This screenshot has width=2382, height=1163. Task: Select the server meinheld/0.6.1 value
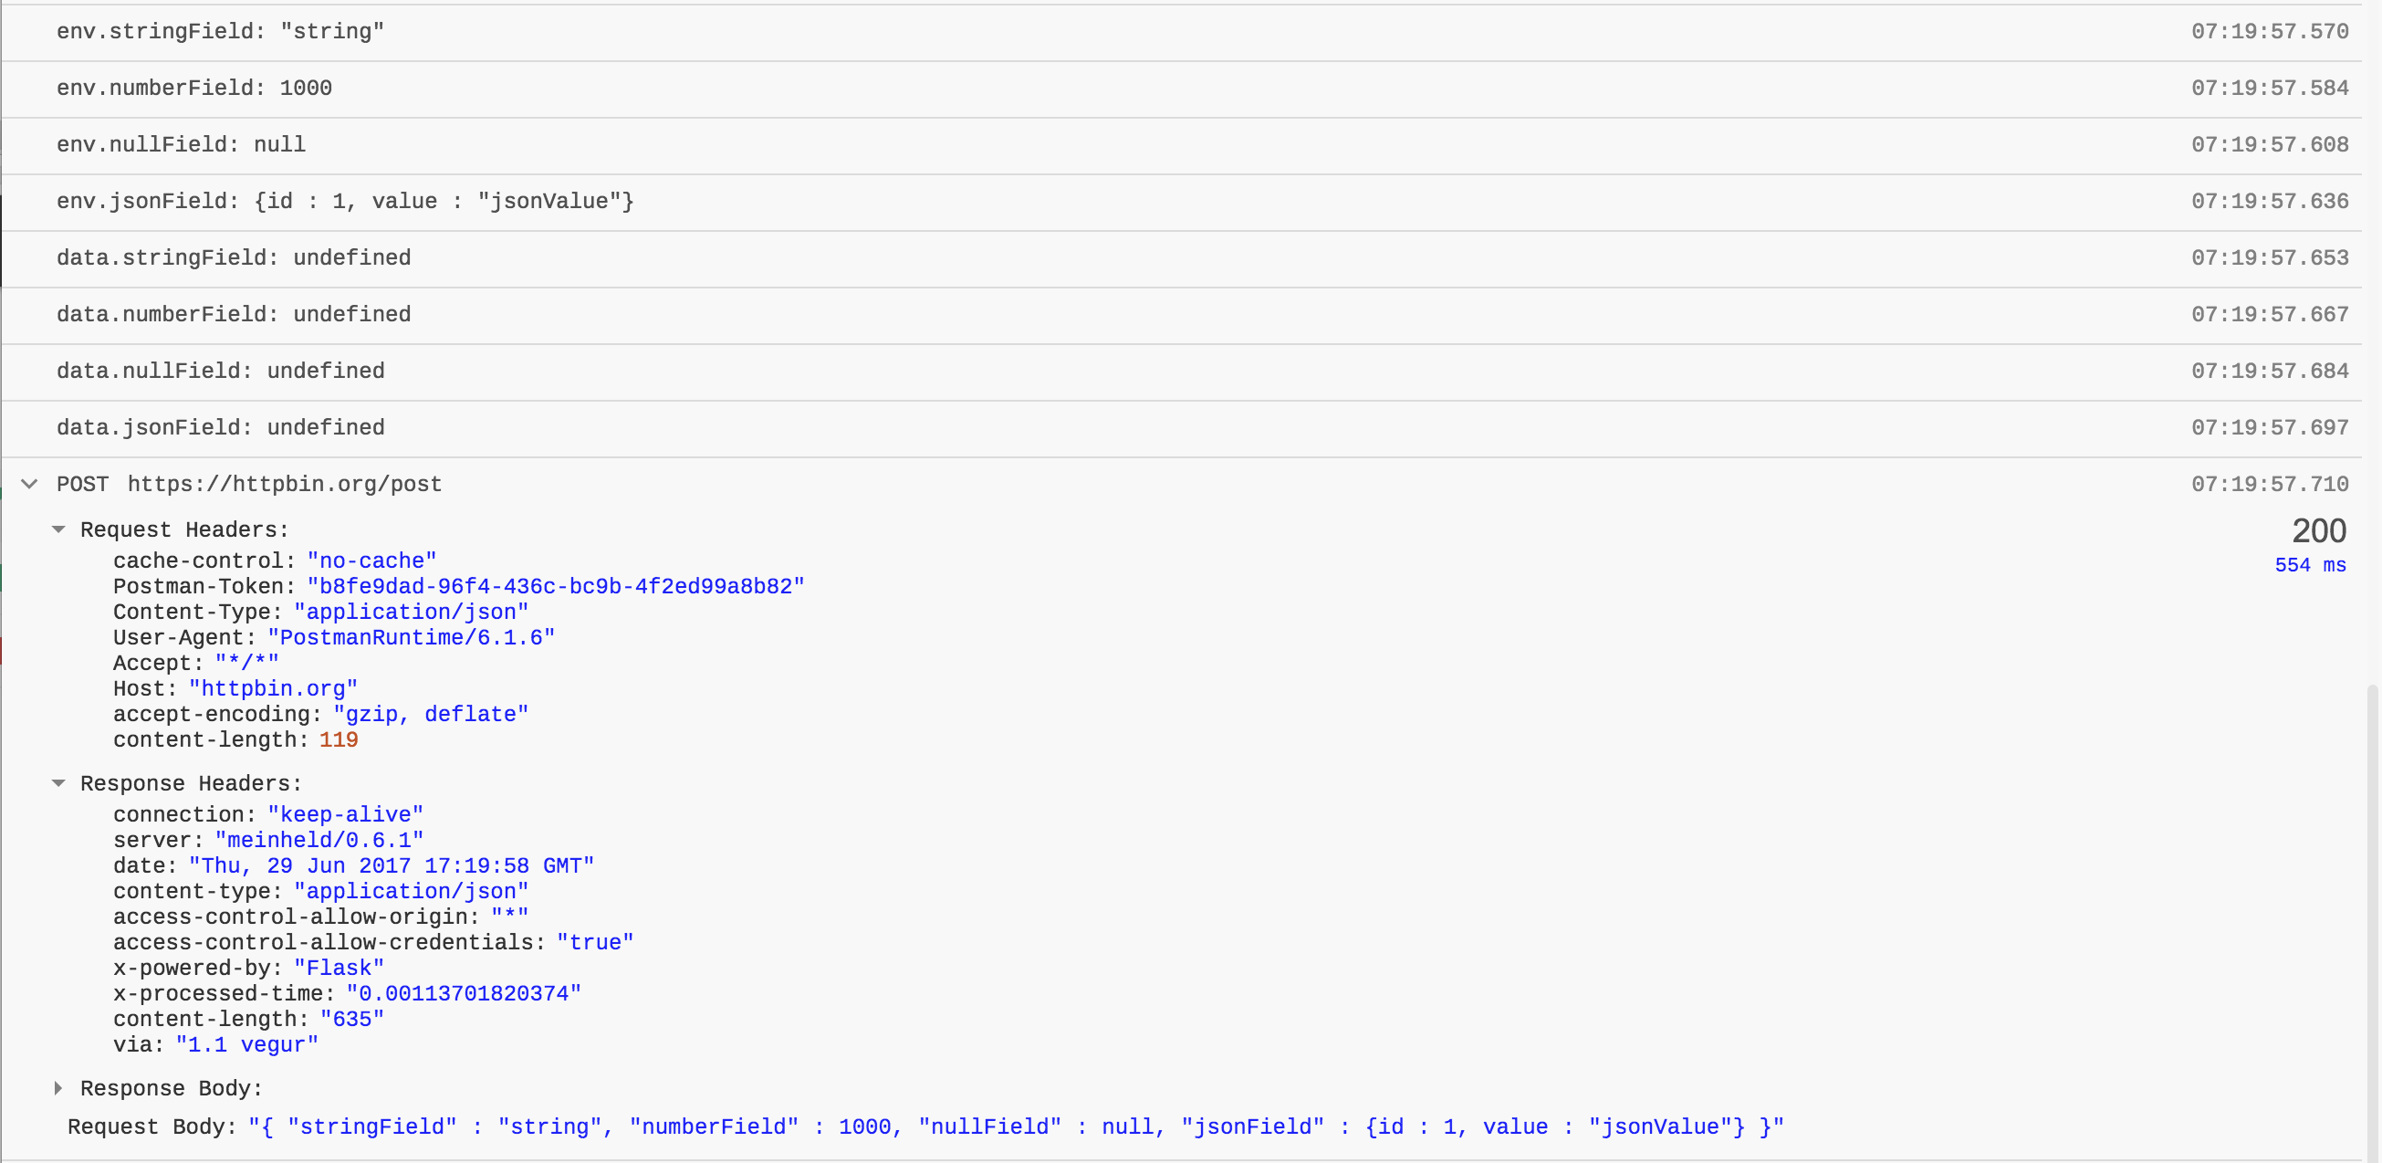point(319,840)
